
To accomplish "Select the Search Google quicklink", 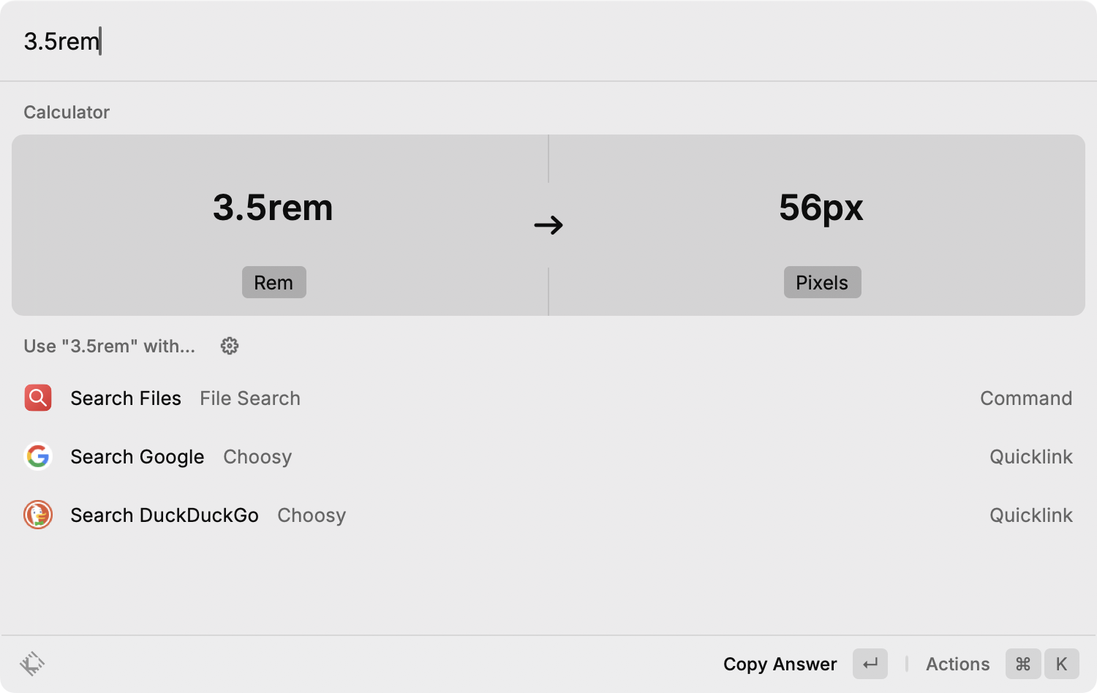I will [x=137, y=457].
